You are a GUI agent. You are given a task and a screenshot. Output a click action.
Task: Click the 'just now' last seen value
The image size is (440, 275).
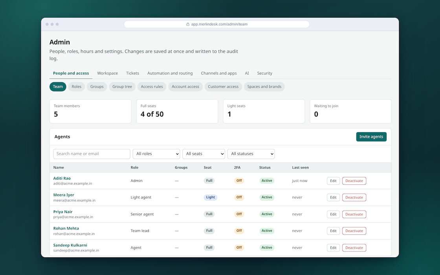[x=300, y=181]
